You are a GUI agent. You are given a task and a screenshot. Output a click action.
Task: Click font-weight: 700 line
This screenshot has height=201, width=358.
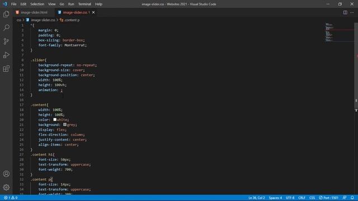point(55,169)
